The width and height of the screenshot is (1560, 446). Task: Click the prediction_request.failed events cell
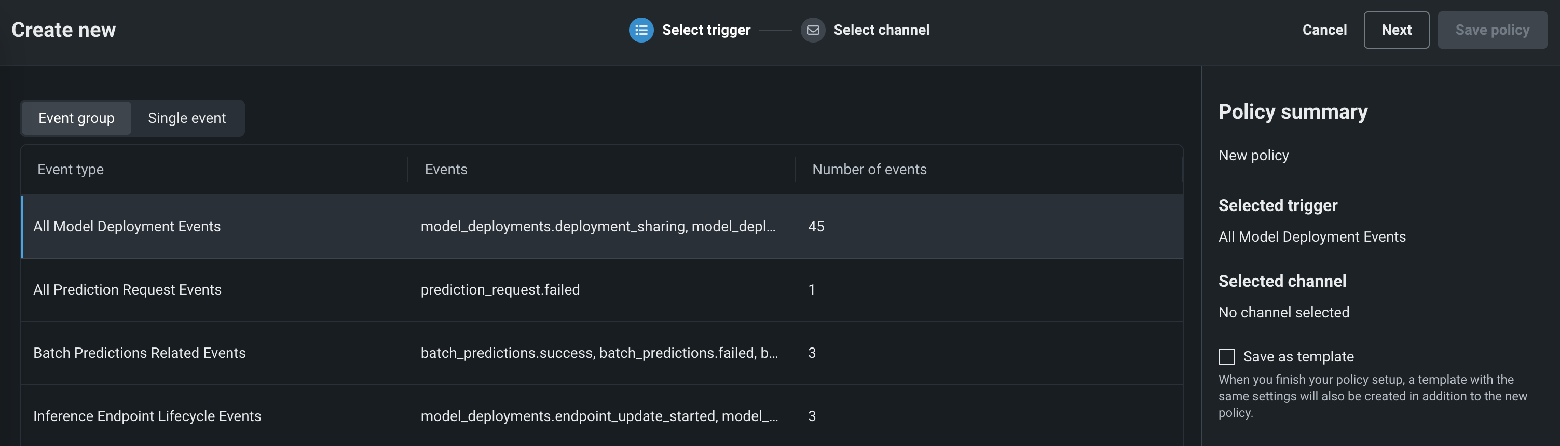[500, 290]
